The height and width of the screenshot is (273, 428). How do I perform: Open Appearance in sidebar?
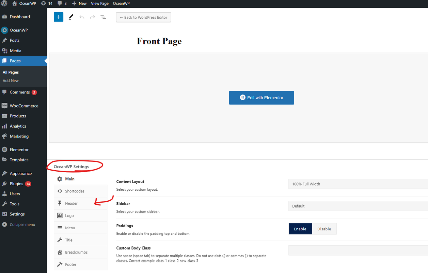coord(23,173)
